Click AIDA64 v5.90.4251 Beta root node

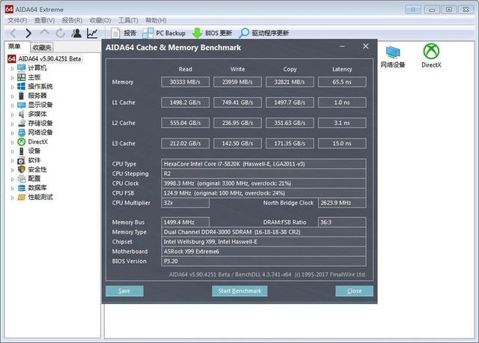point(50,58)
